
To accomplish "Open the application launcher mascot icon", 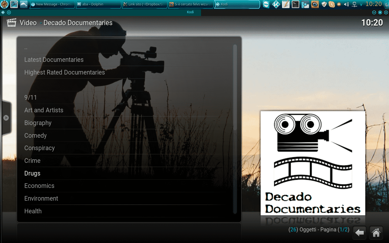I will [x=5, y=4].
